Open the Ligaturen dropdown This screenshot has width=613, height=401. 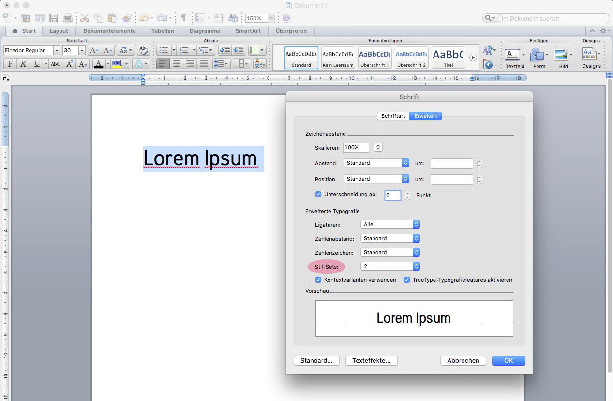tap(390, 224)
